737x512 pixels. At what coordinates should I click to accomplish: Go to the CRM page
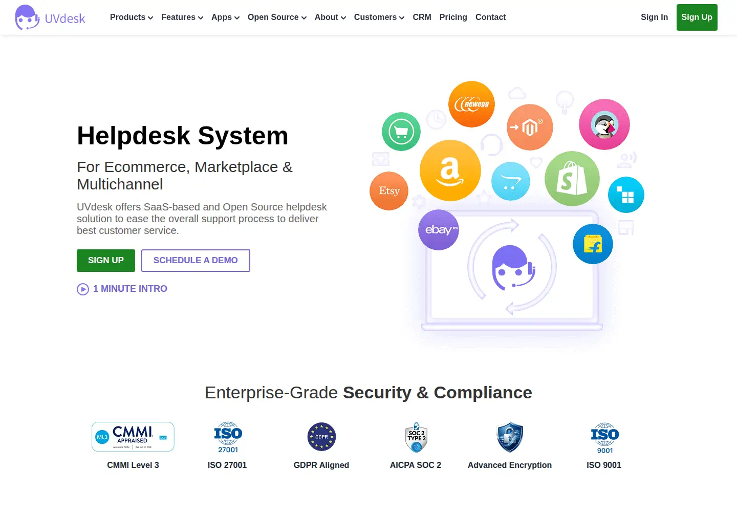(422, 17)
